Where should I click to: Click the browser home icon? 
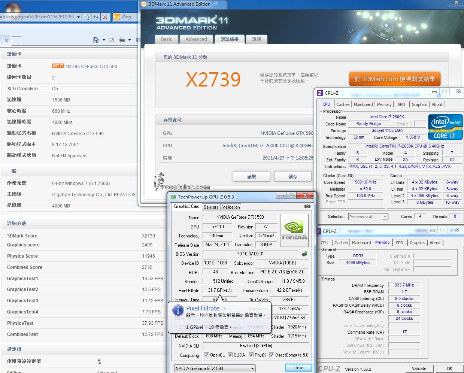[x=96, y=40]
